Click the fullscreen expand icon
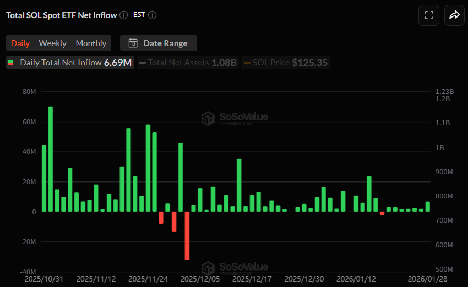The height and width of the screenshot is (287, 468). (429, 15)
